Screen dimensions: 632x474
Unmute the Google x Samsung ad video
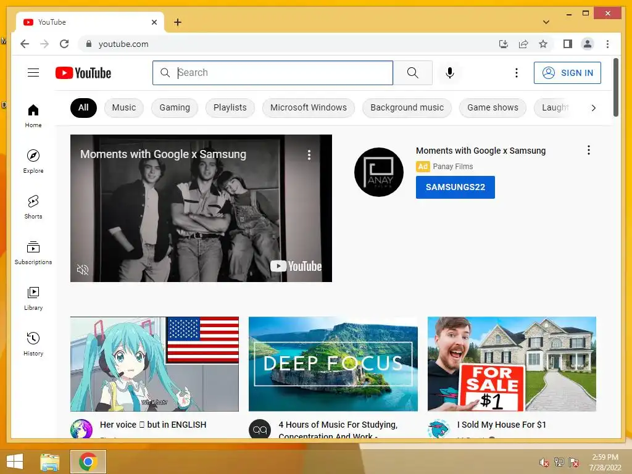click(83, 269)
